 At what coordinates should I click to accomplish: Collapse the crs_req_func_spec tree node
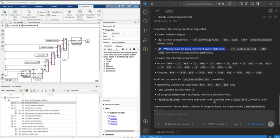pyautogui.click(x=2, y=98)
